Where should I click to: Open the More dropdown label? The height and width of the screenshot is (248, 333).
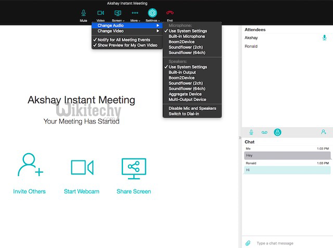click(x=135, y=21)
